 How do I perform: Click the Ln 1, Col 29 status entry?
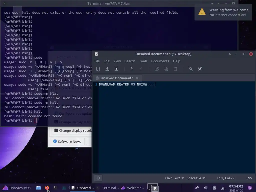click(x=225, y=178)
